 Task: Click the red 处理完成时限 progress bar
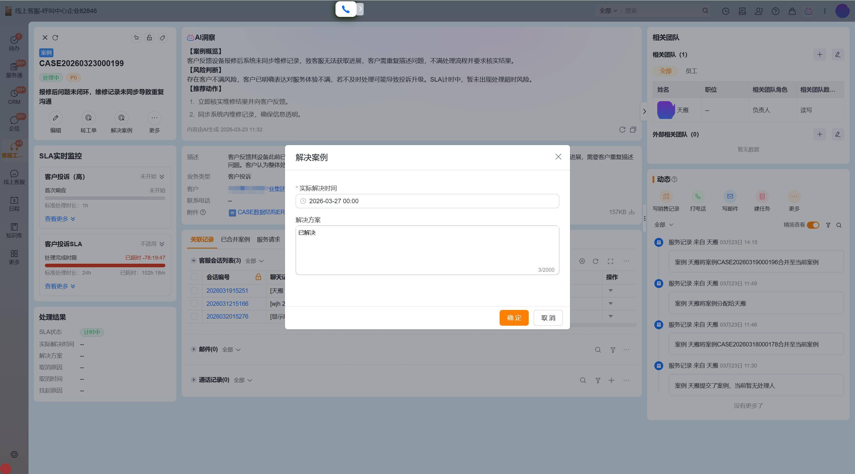pos(105,265)
